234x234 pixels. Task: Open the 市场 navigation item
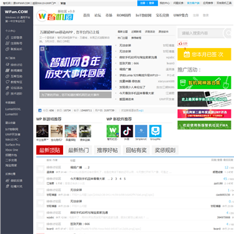109,16
